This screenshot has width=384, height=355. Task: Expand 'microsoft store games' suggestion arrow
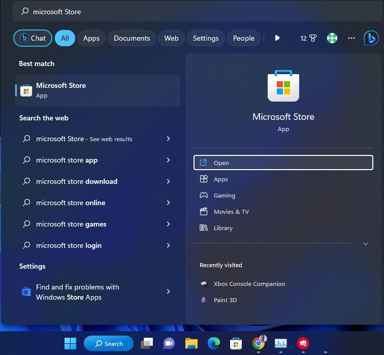[x=168, y=224]
